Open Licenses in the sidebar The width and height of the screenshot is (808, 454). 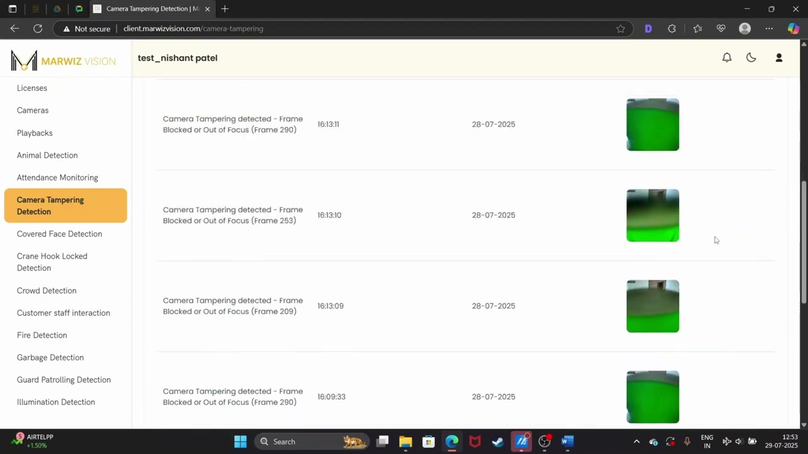click(32, 88)
